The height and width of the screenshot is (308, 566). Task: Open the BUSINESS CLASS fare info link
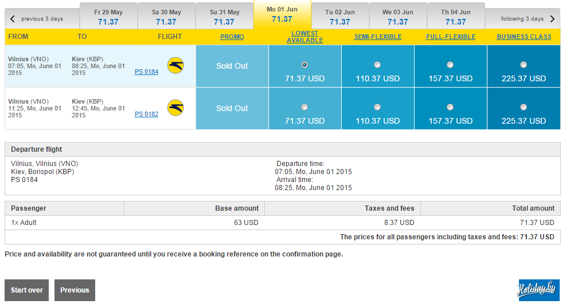524,37
